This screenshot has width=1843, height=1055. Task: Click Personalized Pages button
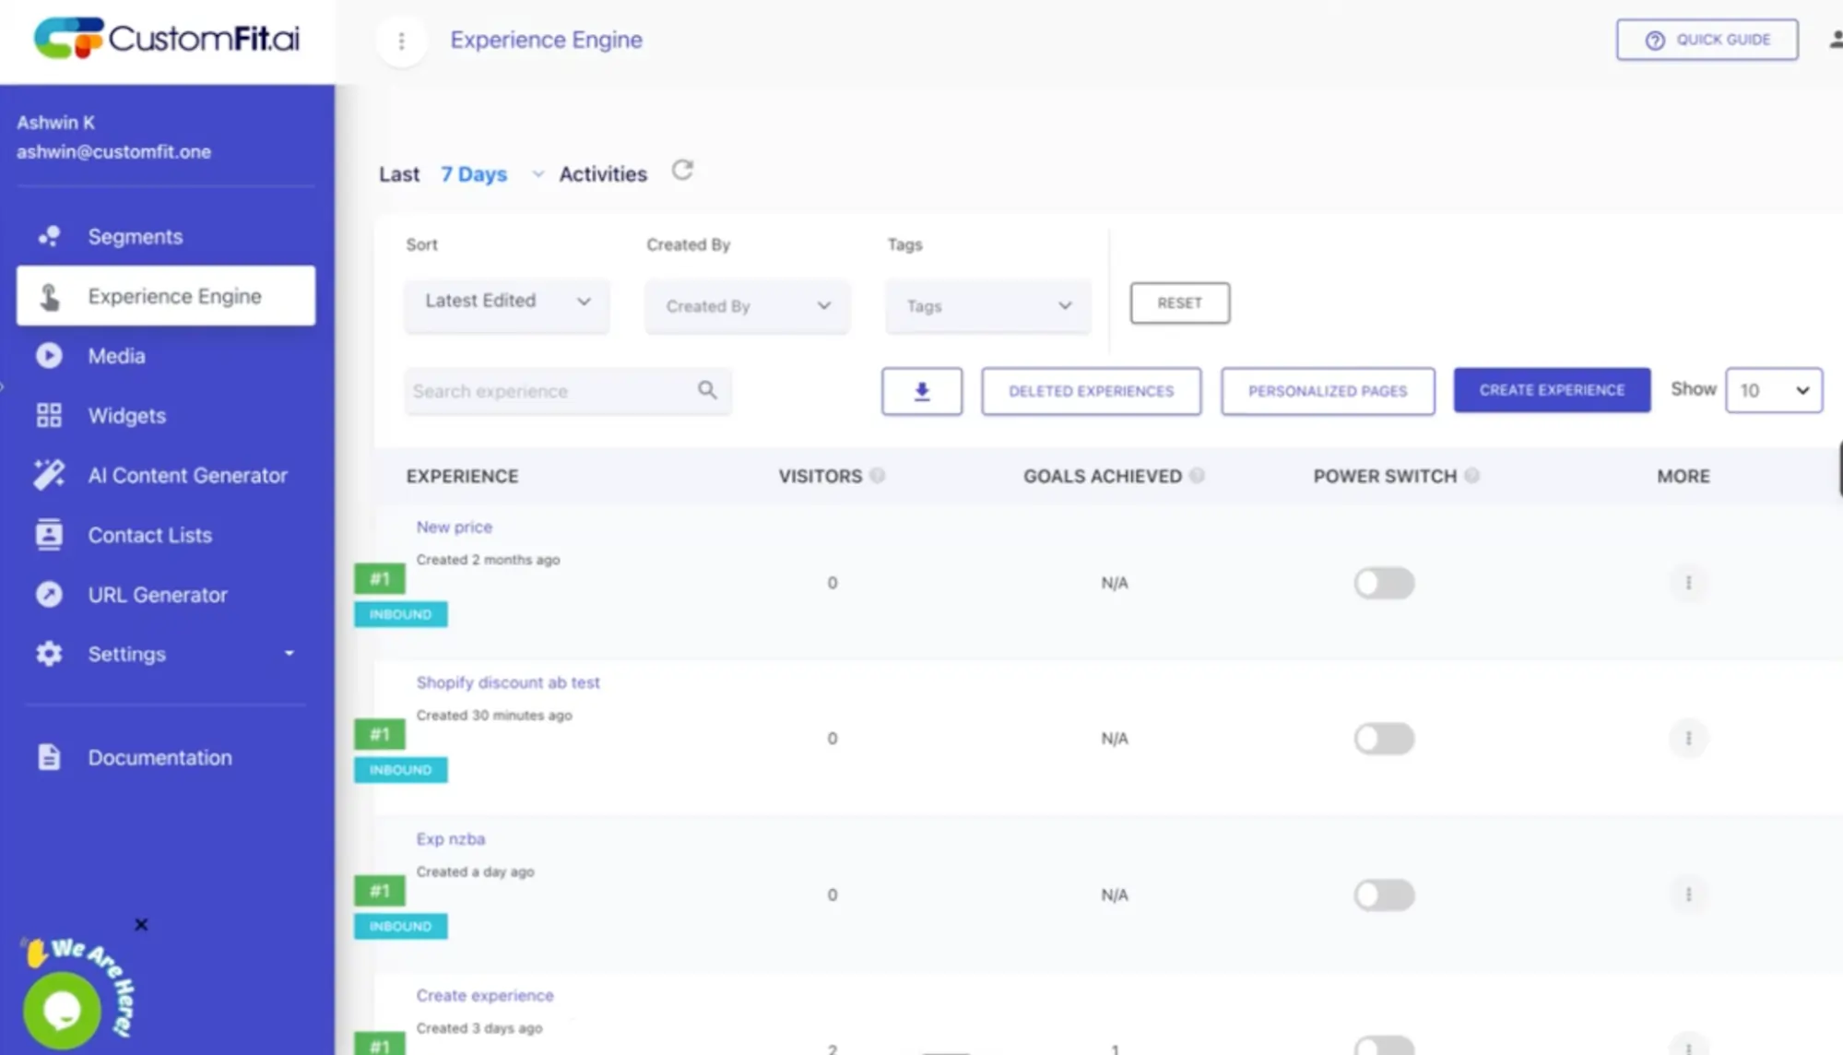[1328, 391]
